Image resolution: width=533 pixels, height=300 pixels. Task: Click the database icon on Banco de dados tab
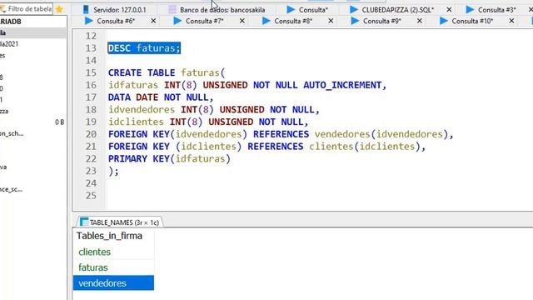pos(172,9)
